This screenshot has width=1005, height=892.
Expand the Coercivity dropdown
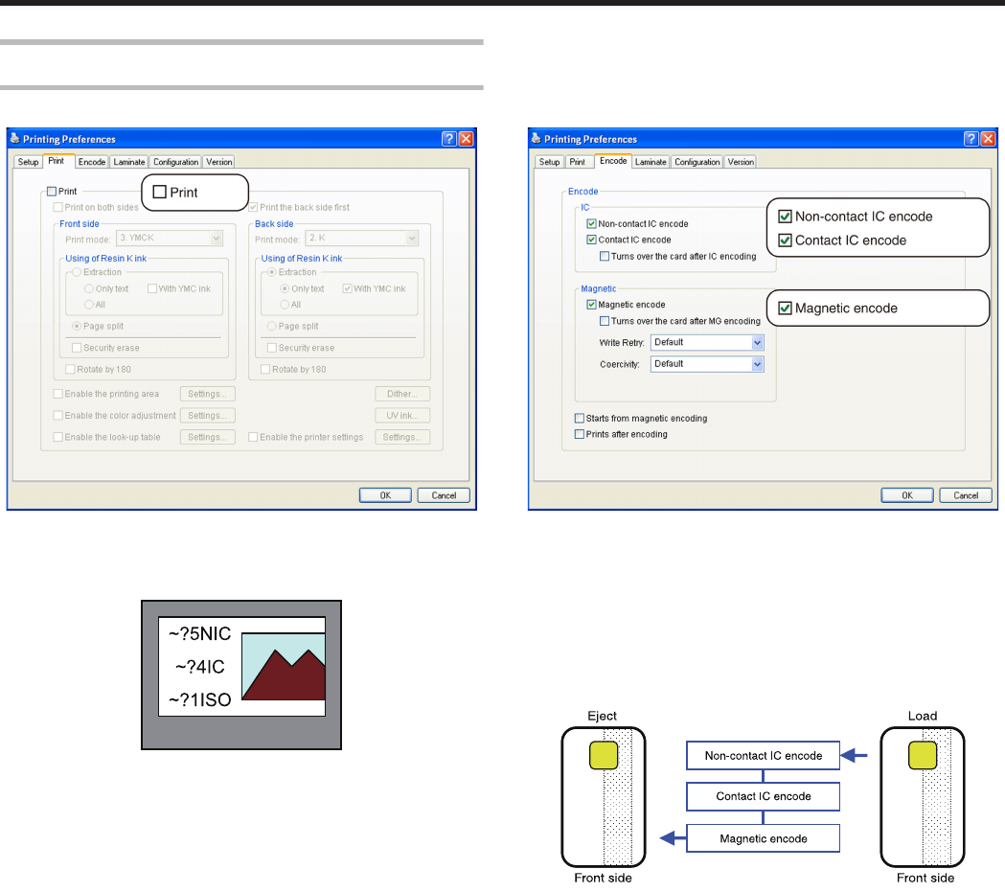(707, 364)
